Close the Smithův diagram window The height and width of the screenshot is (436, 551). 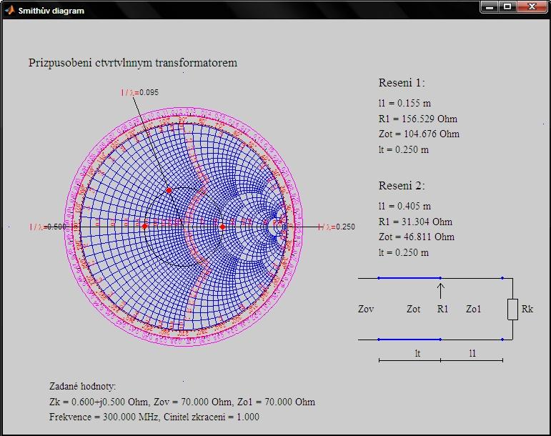[x=532, y=6]
